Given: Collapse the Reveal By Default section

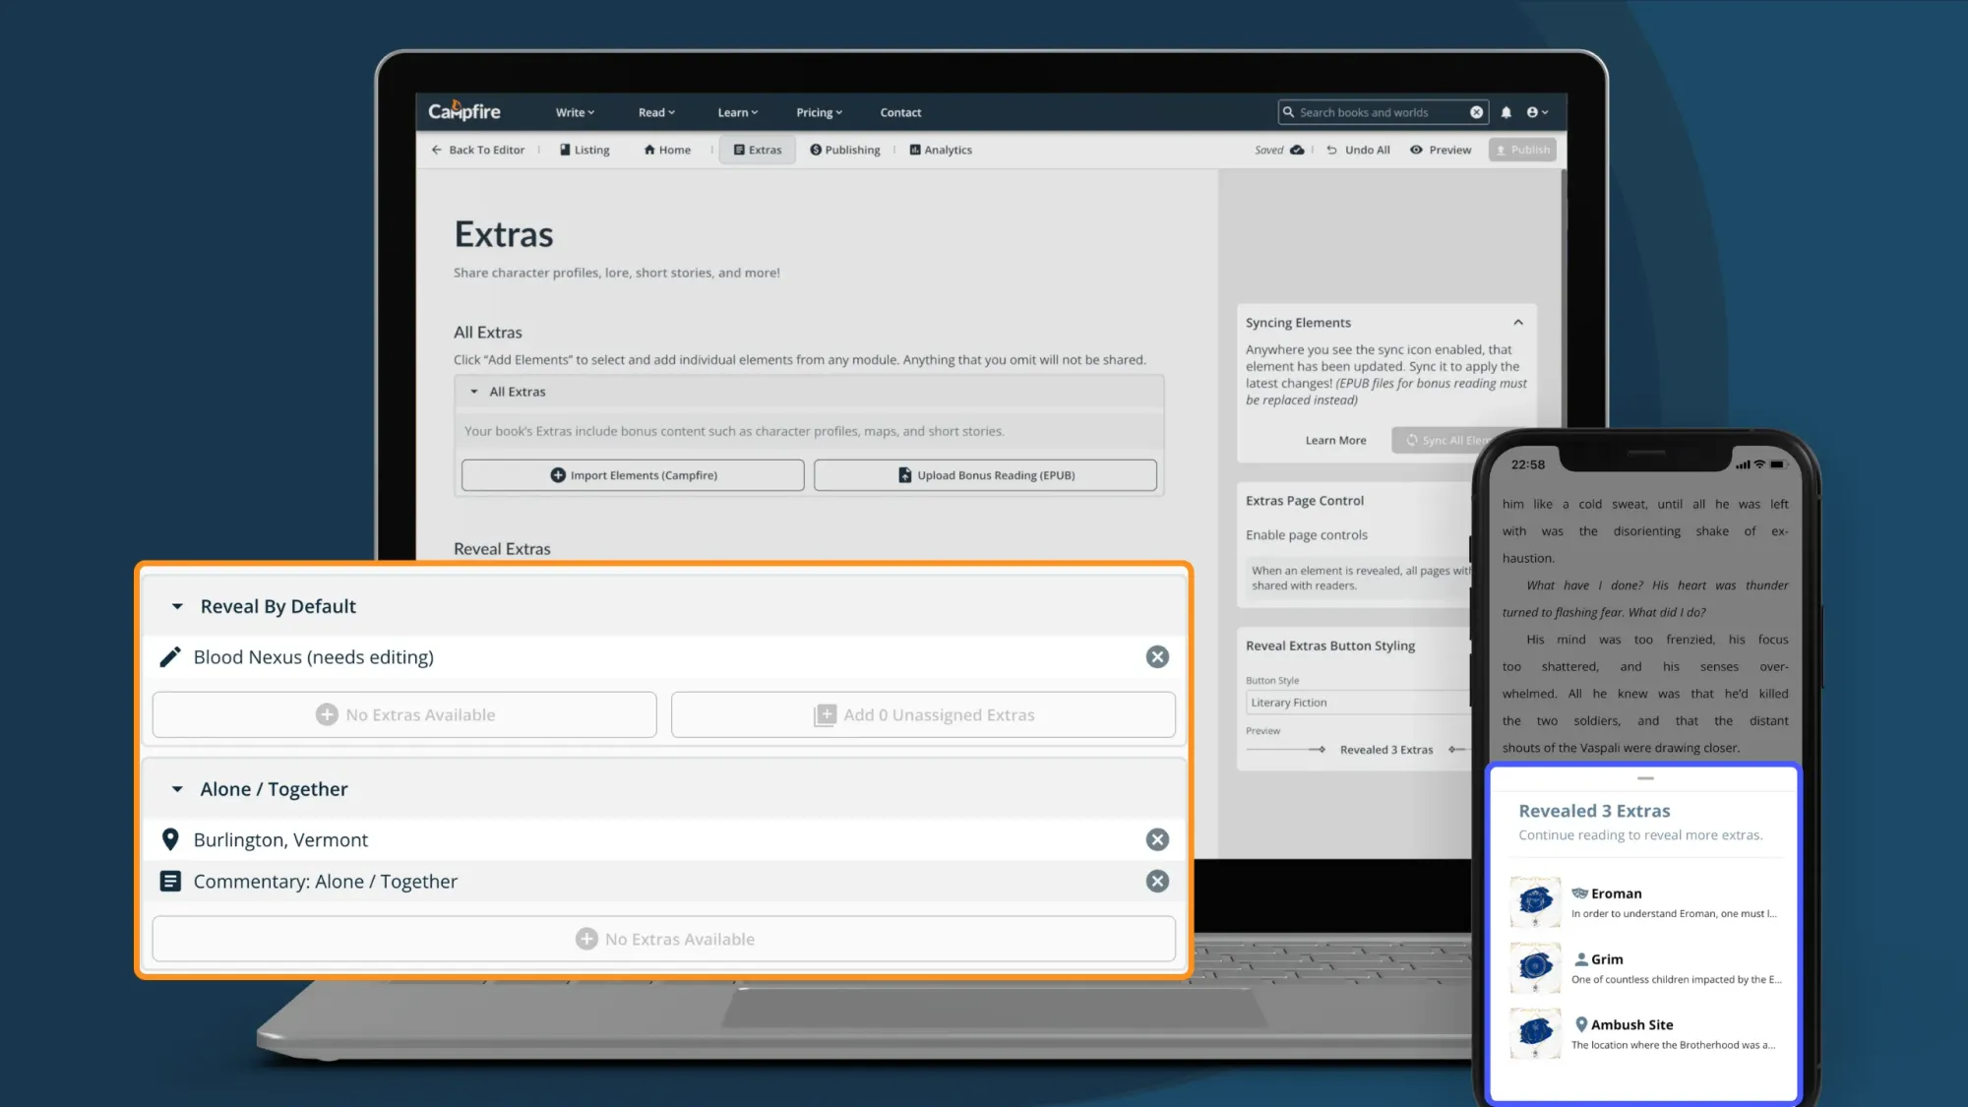Looking at the screenshot, I should 177,607.
